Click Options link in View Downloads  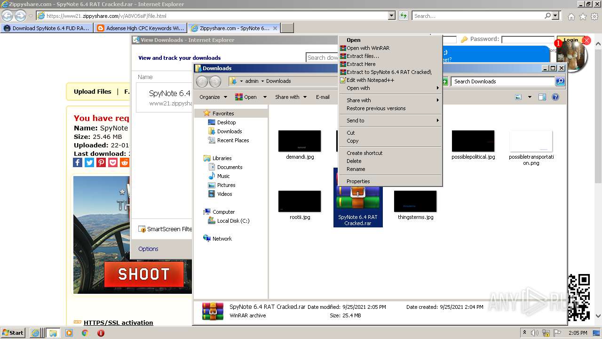click(148, 249)
